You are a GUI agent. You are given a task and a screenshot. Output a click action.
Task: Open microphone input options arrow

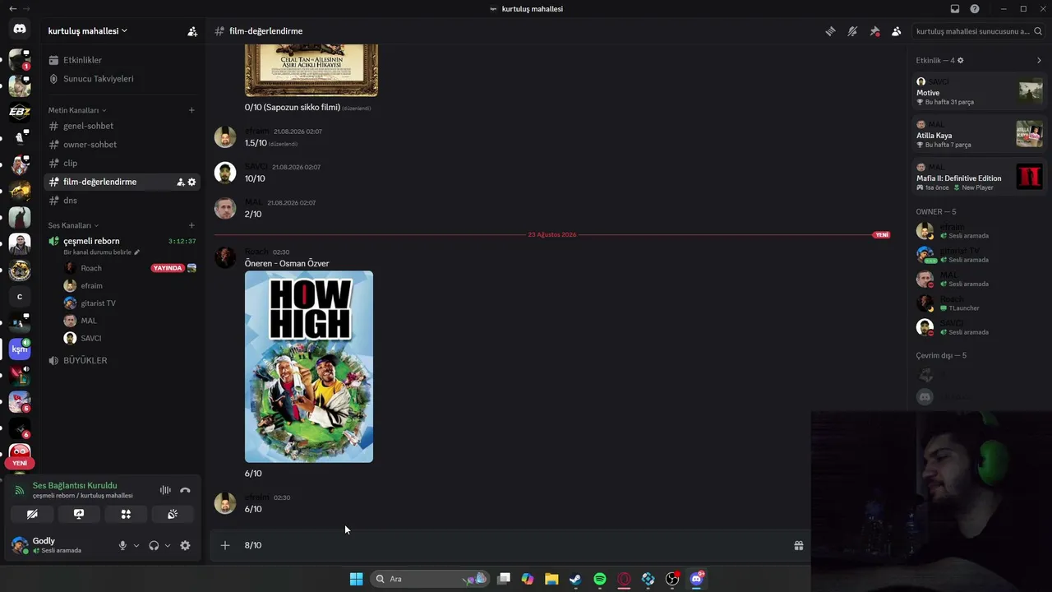(136, 545)
